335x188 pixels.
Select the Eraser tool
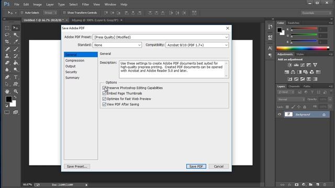coord(7,63)
